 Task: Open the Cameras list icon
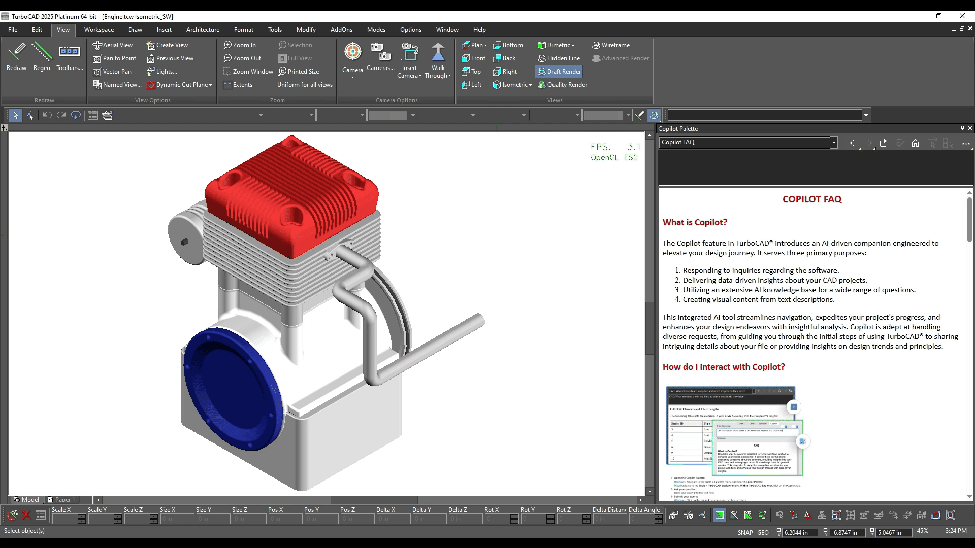380,56
